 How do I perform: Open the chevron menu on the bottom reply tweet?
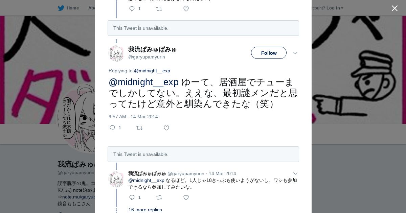(x=295, y=173)
